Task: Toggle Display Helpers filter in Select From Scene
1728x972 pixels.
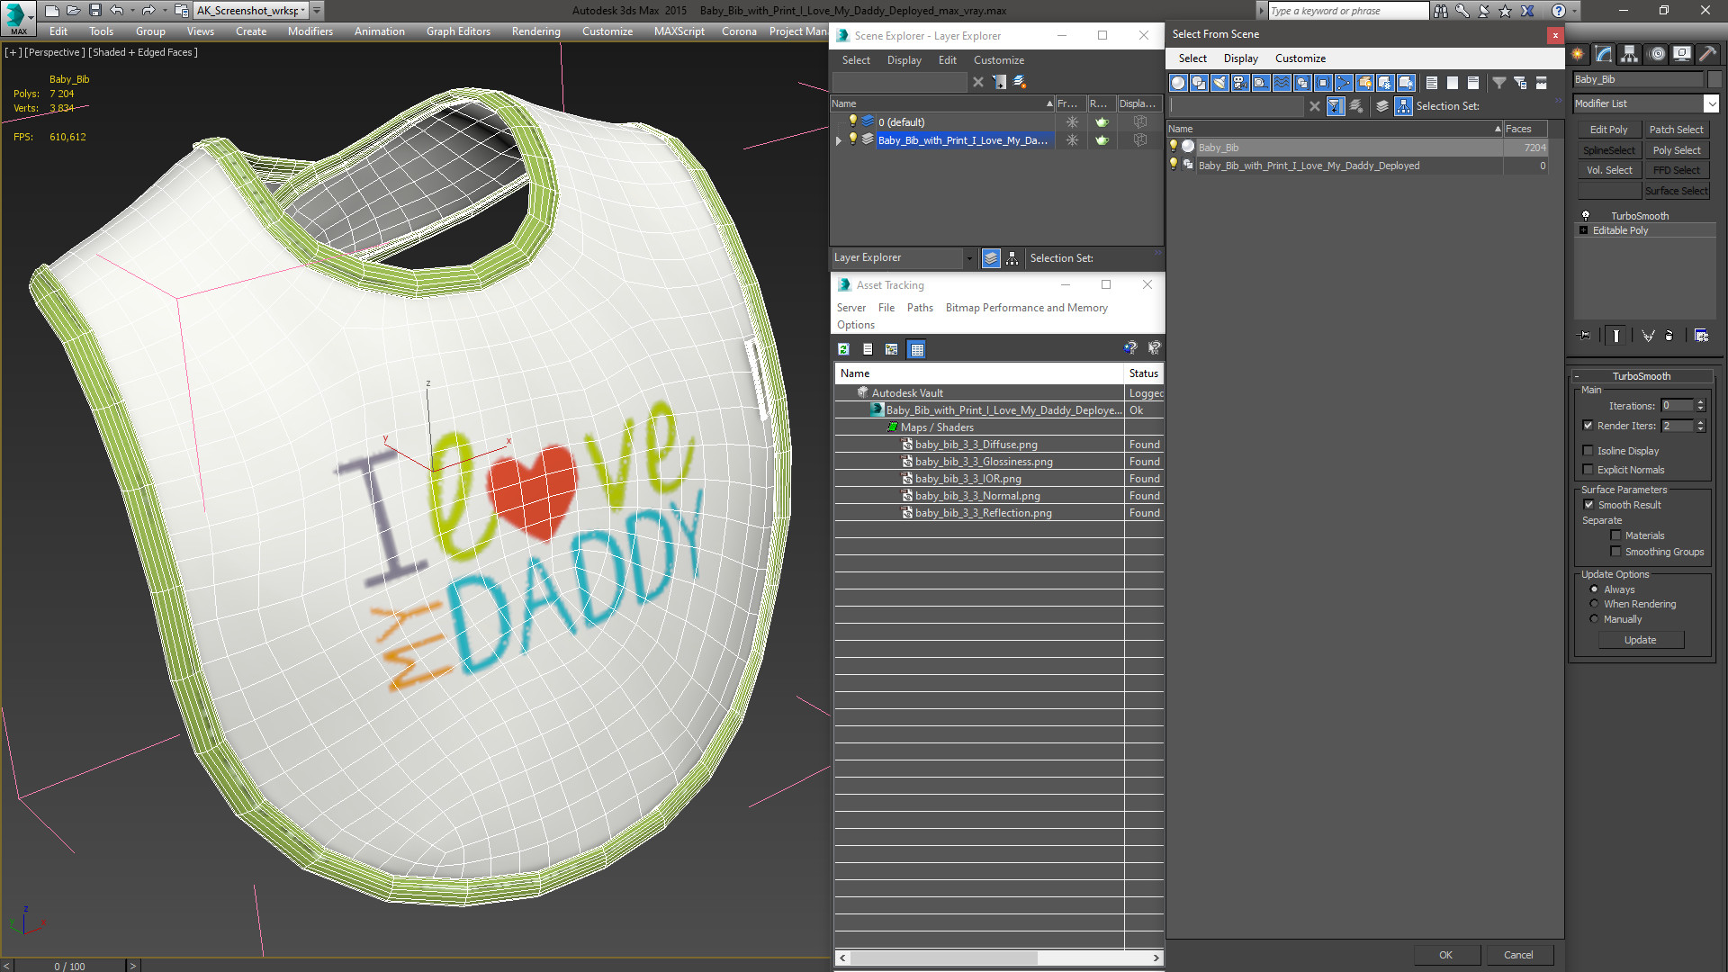Action: pos(1261,83)
